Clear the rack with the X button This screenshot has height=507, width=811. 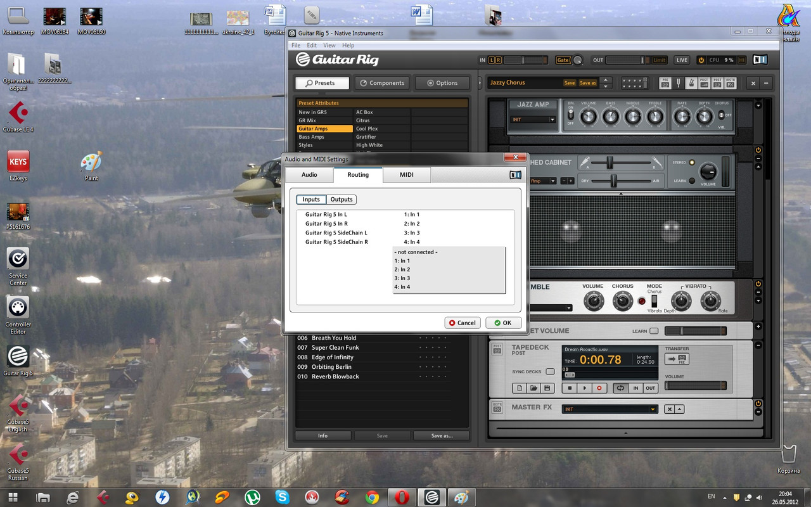pyautogui.click(x=753, y=83)
